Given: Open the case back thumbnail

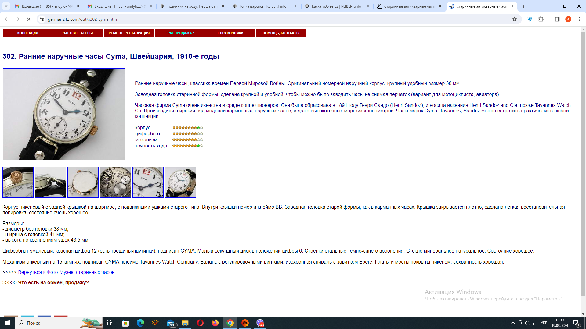Looking at the screenshot, I should tap(83, 182).
